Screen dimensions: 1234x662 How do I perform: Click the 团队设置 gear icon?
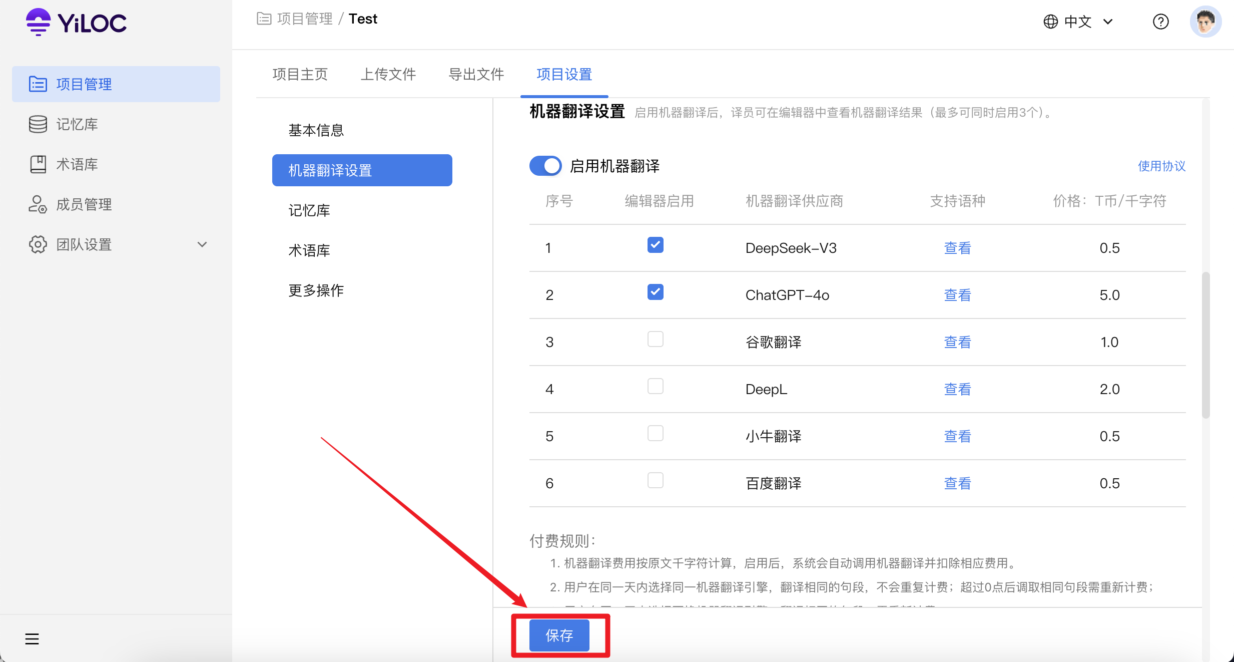pos(38,244)
